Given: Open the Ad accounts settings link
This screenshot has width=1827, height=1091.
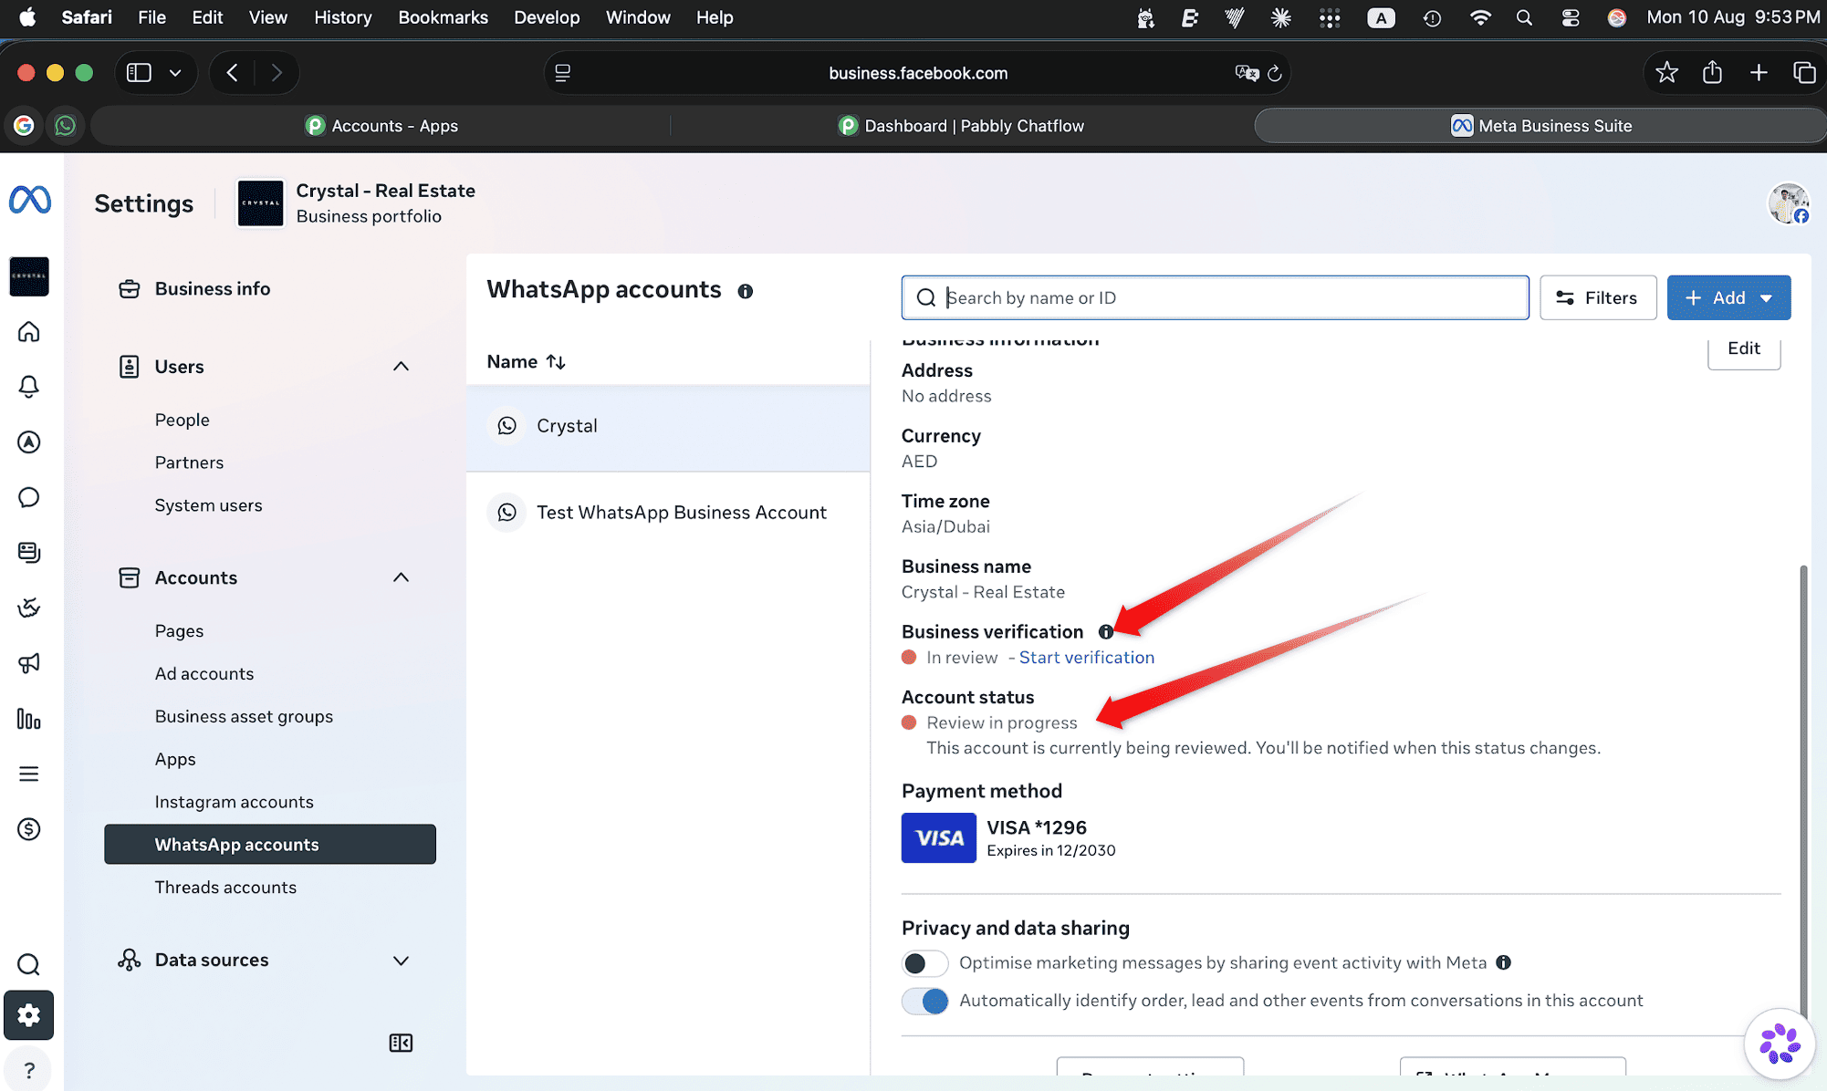Looking at the screenshot, I should [x=204, y=673].
